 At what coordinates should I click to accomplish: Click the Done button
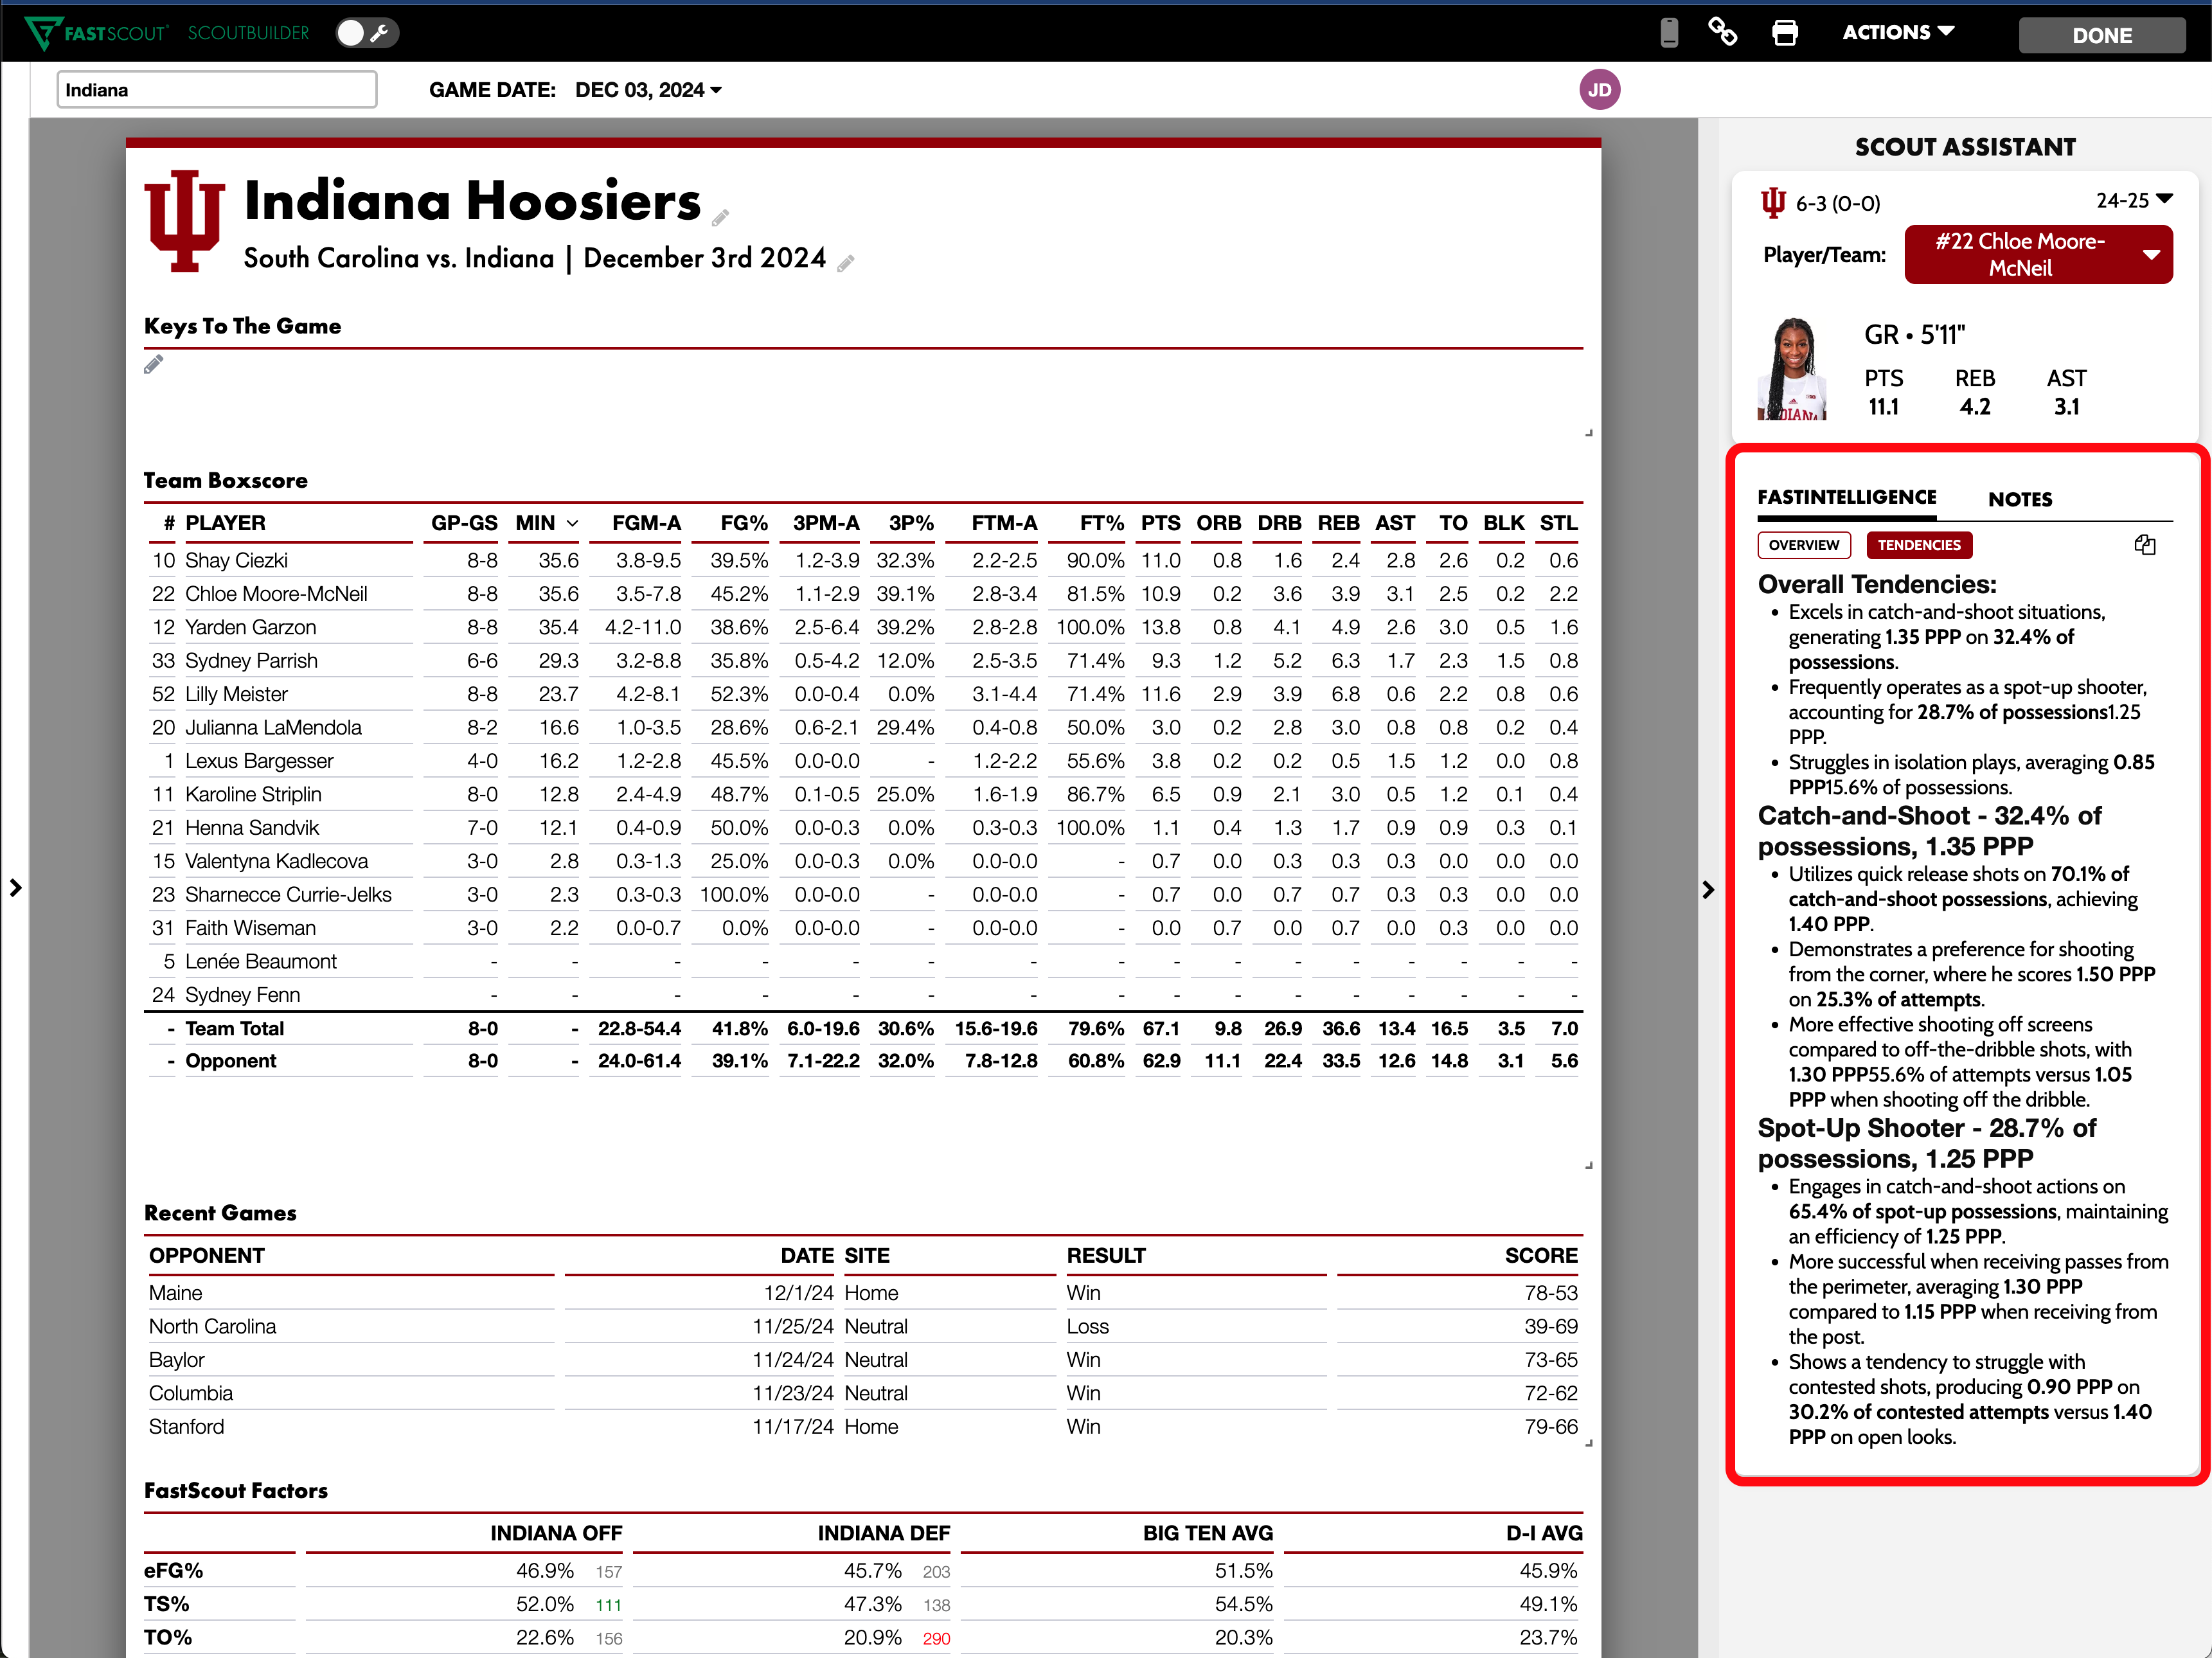pyautogui.click(x=2101, y=35)
